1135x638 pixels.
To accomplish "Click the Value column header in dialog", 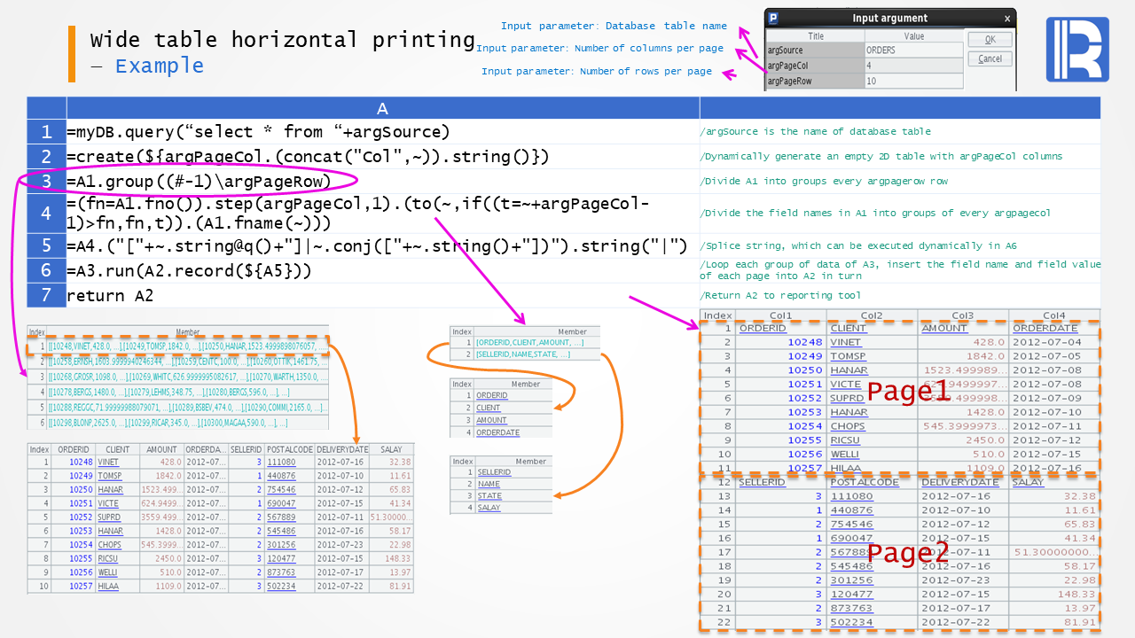I will tap(913, 36).
